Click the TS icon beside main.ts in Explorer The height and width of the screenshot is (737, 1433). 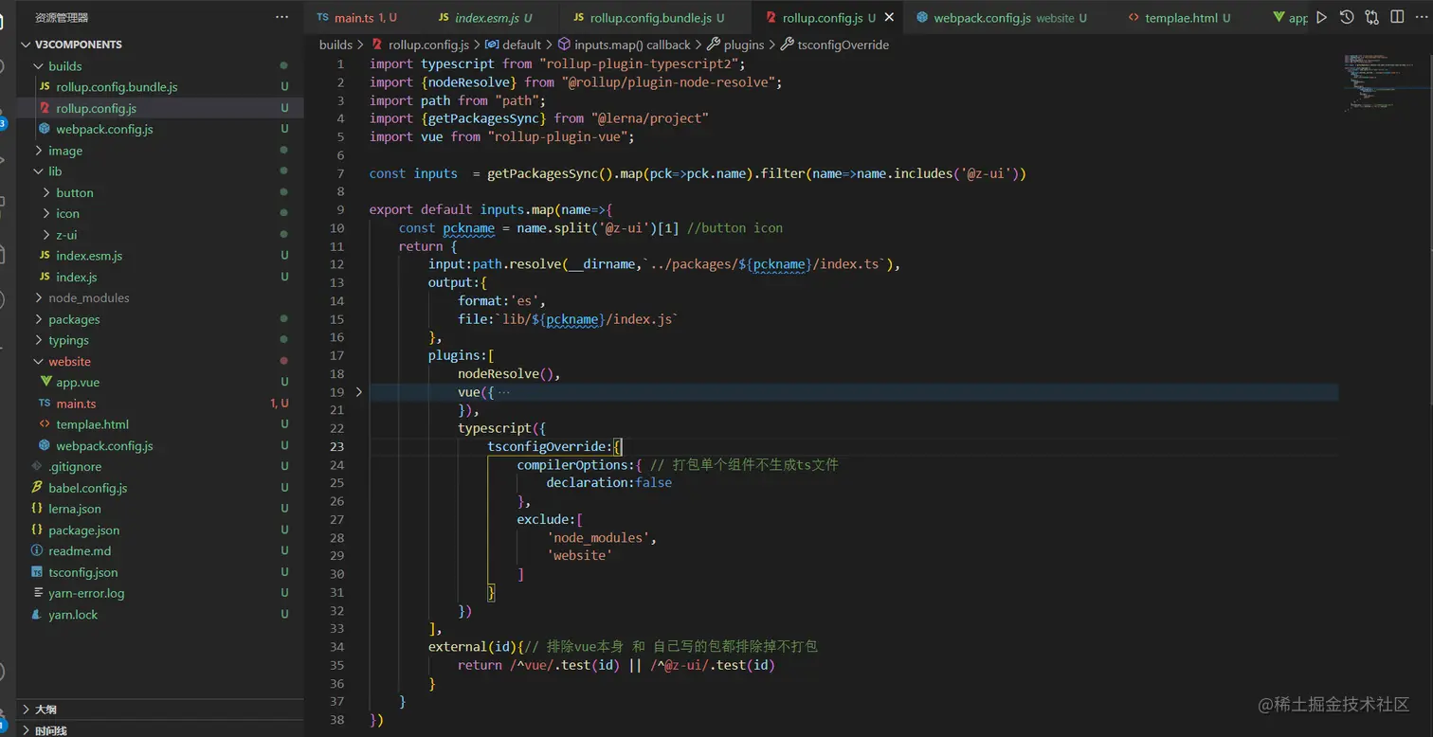45,404
